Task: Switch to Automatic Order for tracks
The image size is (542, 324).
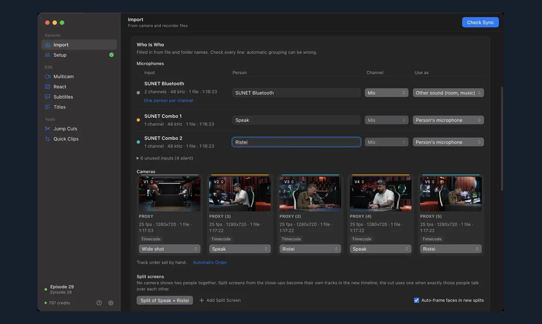Action: coord(210,263)
